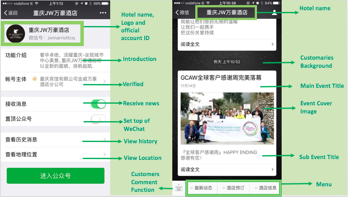Expand the 帐号主体 account entity row
The width and height of the screenshot is (348, 197).
pyautogui.click(x=105, y=81)
